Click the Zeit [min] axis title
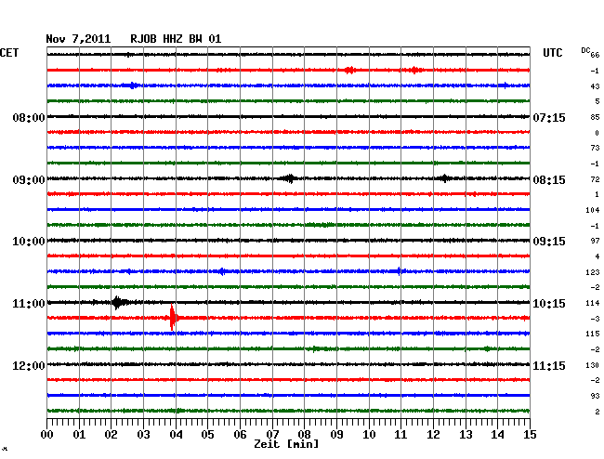The width and height of the screenshot is (604, 459). click(x=286, y=444)
